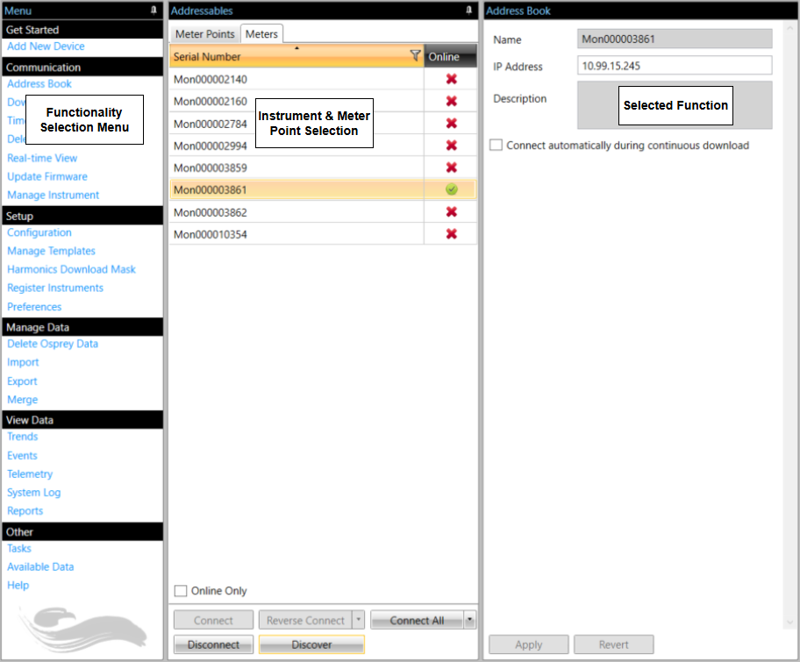Open the Import data link
The width and height of the screenshot is (800, 662).
click(x=23, y=362)
